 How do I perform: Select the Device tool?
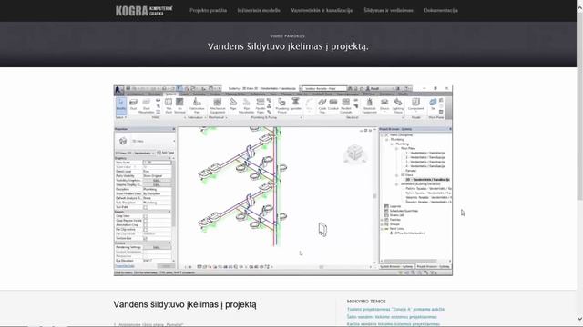[x=384, y=104]
